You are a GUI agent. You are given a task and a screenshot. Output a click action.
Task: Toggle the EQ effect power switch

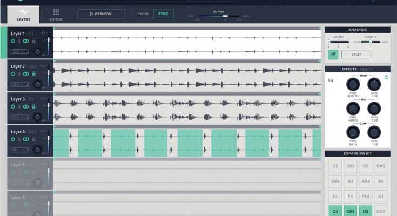[x=386, y=78]
